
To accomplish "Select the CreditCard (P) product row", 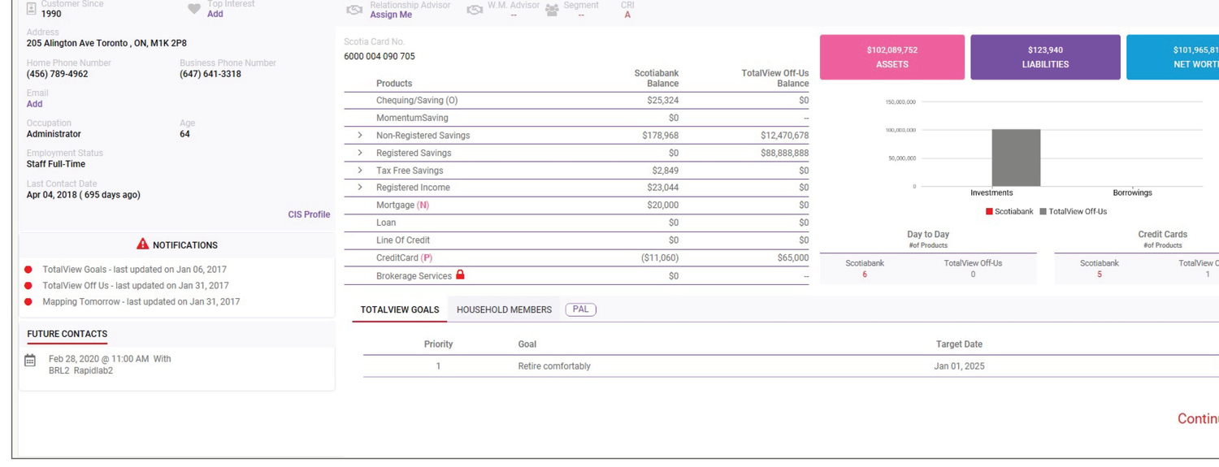I will click(x=576, y=257).
